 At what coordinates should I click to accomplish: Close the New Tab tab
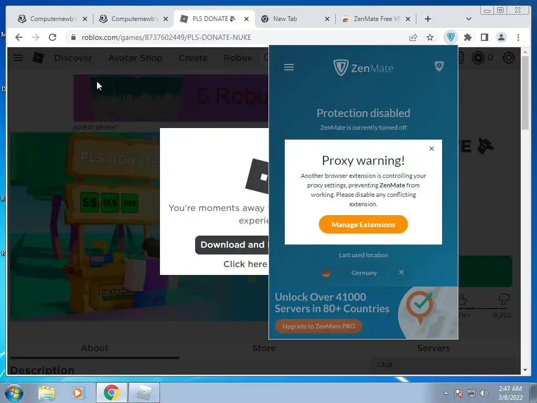(327, 19)
